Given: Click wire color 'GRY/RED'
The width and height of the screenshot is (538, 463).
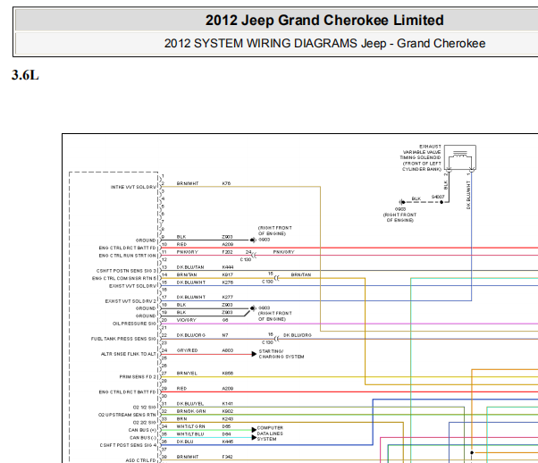Looking at the screenshot, I should (188, 350).
